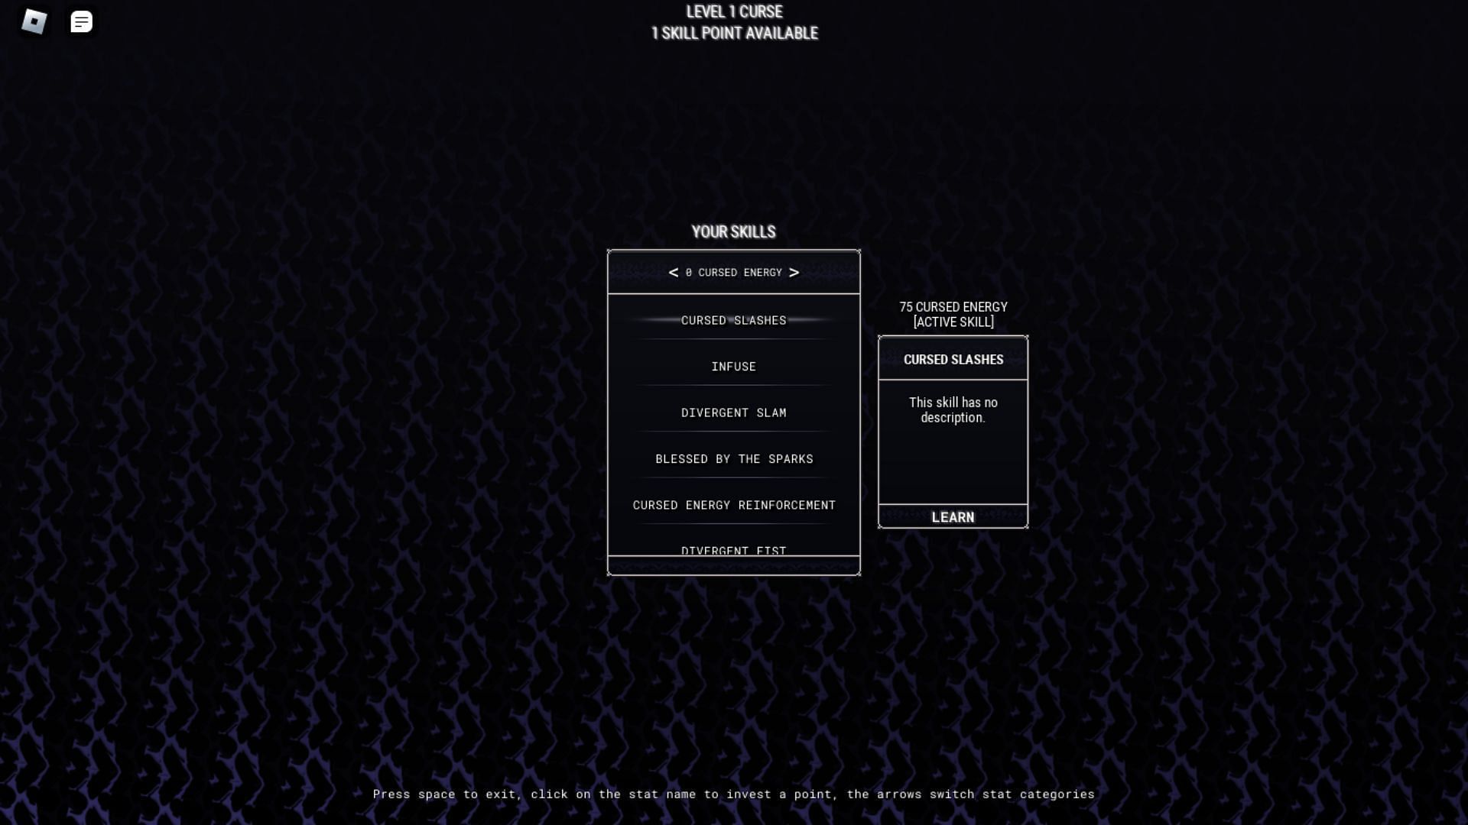Click the 1 Skill Point Available label
The height and width of the screenshot is (825, 1468).
pyautogui.click(x=734, y=32)
